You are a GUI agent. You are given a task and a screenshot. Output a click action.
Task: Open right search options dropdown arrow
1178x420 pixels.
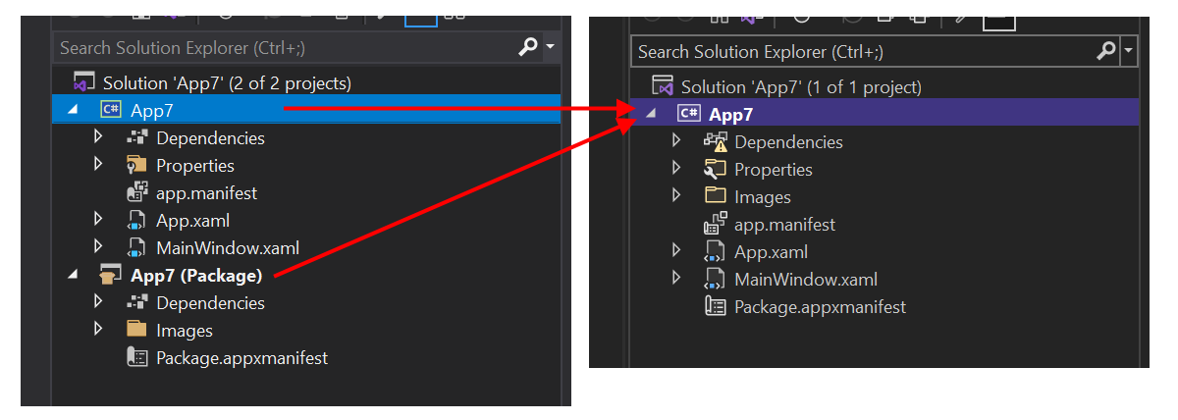(1129, 51)
